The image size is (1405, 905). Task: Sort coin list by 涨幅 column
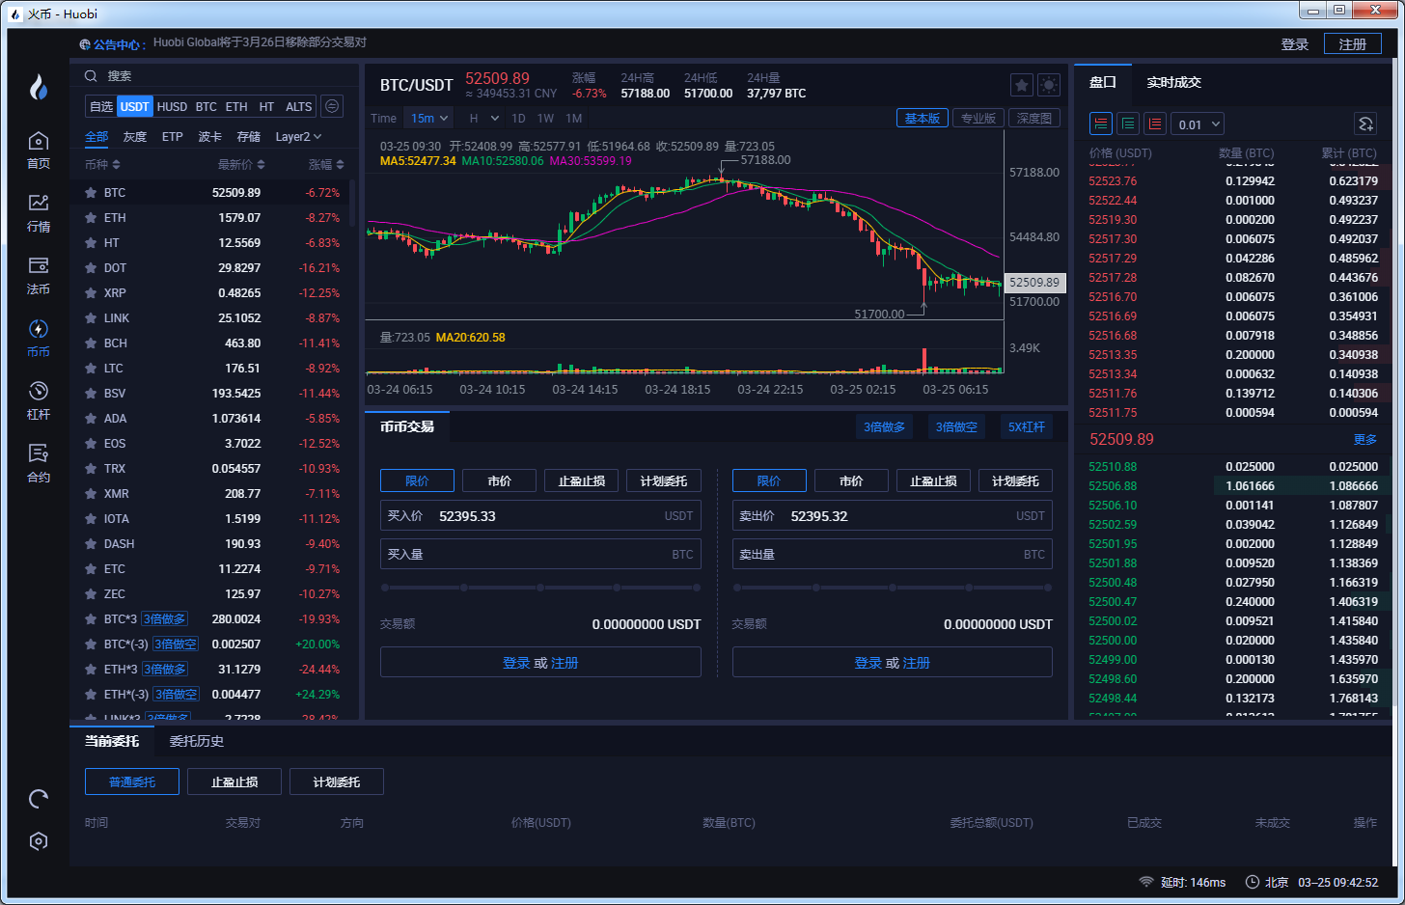coord(326,165)
